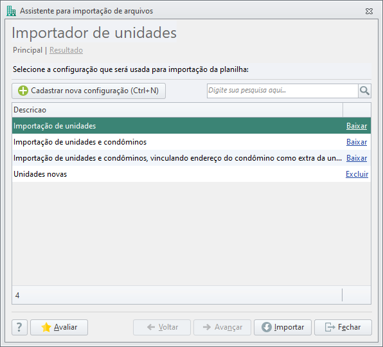Close the import wizard window
The width and height of the screenshot is (383, 347).
tap(369, 11)
